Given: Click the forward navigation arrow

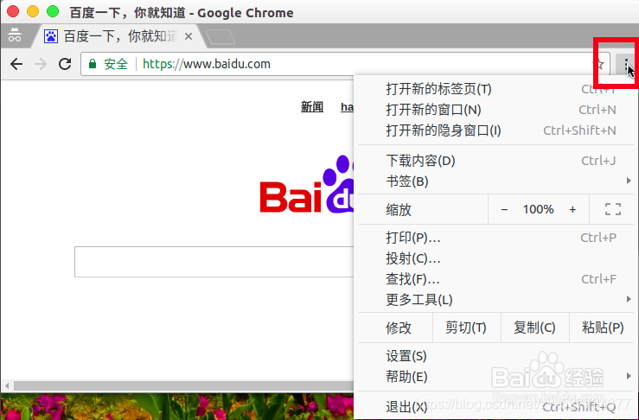Looking at the screenshot, I should click(x=41, y=64).
